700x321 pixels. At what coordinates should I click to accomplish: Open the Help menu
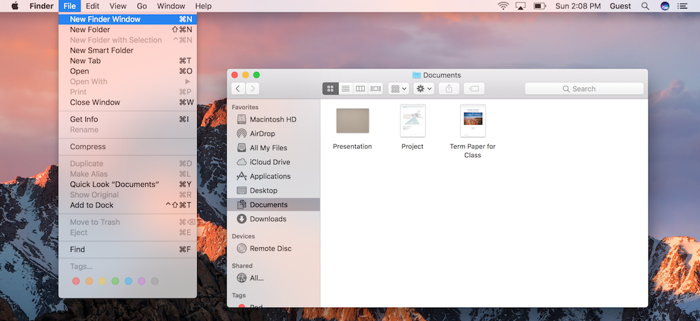point(204,6)
